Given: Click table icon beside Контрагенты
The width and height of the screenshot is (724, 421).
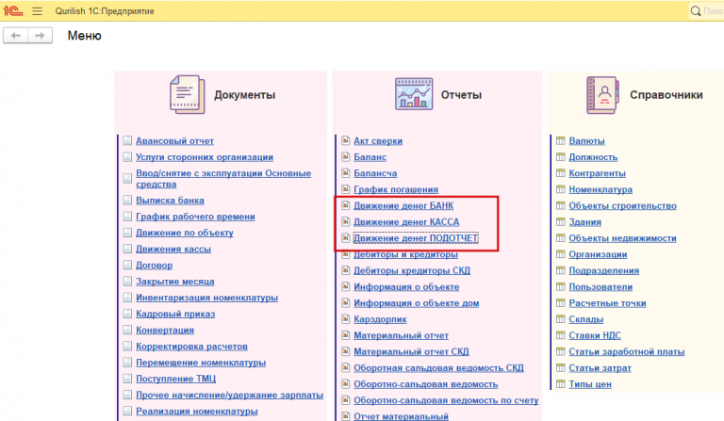Looking at the screenshot, I should point(561,173).
